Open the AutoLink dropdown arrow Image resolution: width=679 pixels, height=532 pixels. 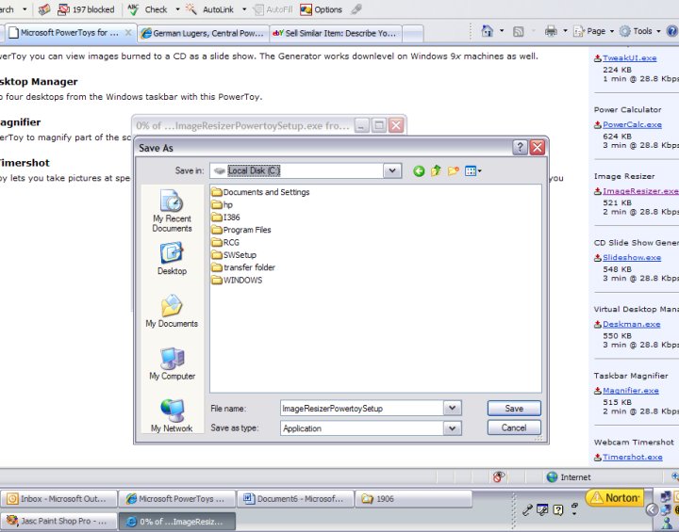pyautogui.click(x=244, y=9)
